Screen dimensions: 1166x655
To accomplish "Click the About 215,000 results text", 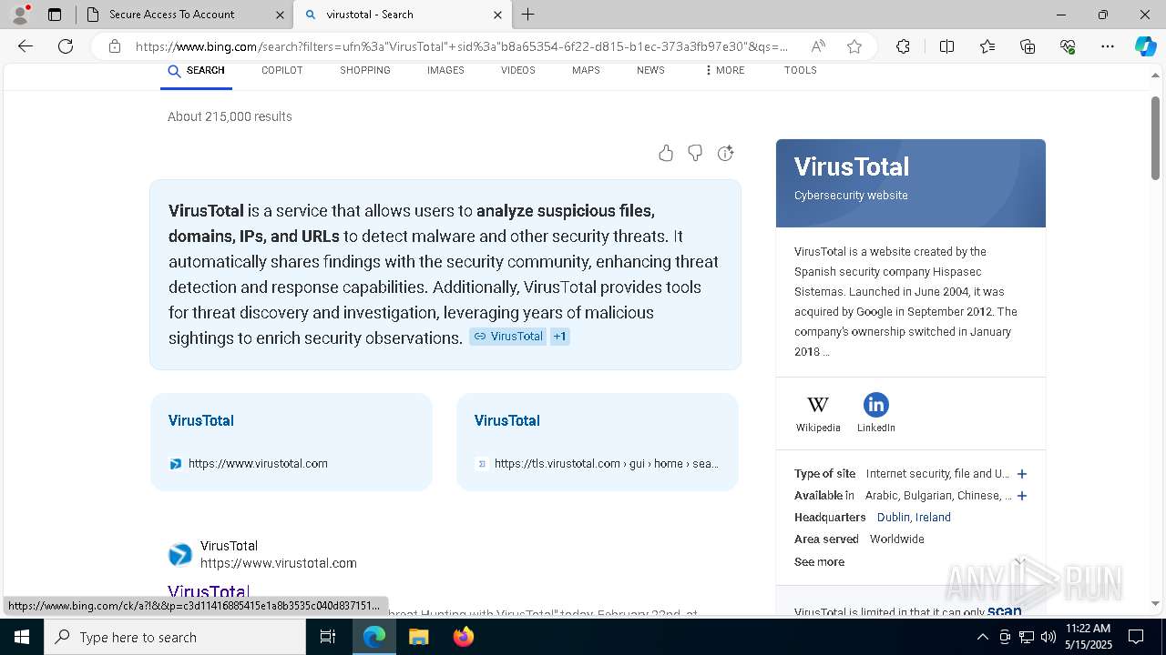I will (x=230, y=116).
